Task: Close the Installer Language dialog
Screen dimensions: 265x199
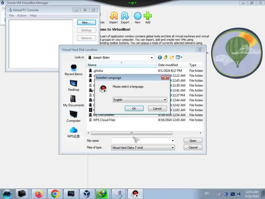Action: (165, 77)
